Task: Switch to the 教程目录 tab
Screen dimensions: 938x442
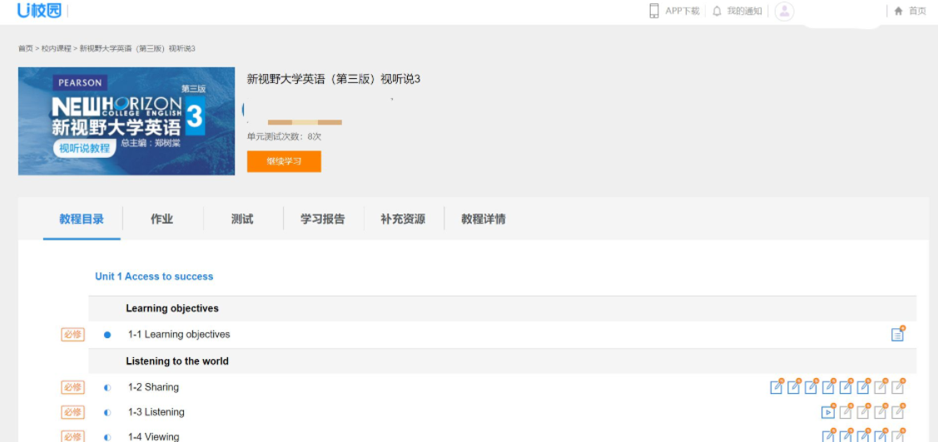Action: click(x=82, y=219)
